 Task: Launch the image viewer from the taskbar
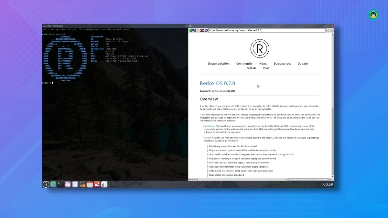(x=97, y=184)
